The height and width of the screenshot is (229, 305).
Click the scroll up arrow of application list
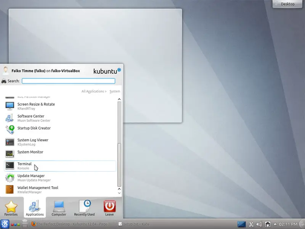point(119,99)
